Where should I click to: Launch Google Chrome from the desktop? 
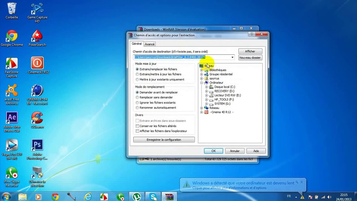[x=12, y=38]
